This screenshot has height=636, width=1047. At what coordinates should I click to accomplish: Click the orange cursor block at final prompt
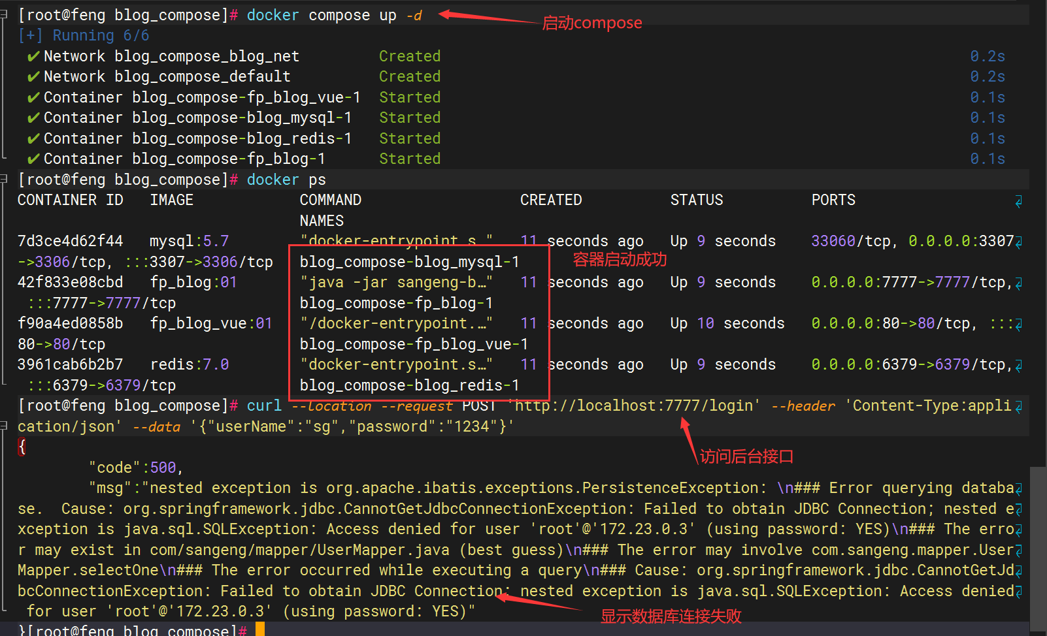click(260, 629)
